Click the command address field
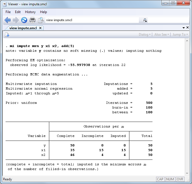 (x=92, y=20)
